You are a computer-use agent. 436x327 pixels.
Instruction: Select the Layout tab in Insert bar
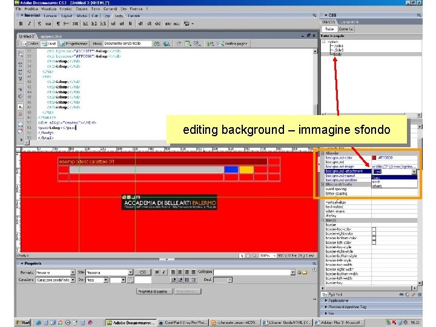click(67, 16)
